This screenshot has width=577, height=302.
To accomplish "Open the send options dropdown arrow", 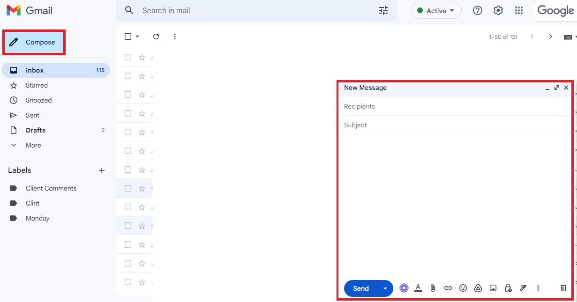I will (385, 288).
